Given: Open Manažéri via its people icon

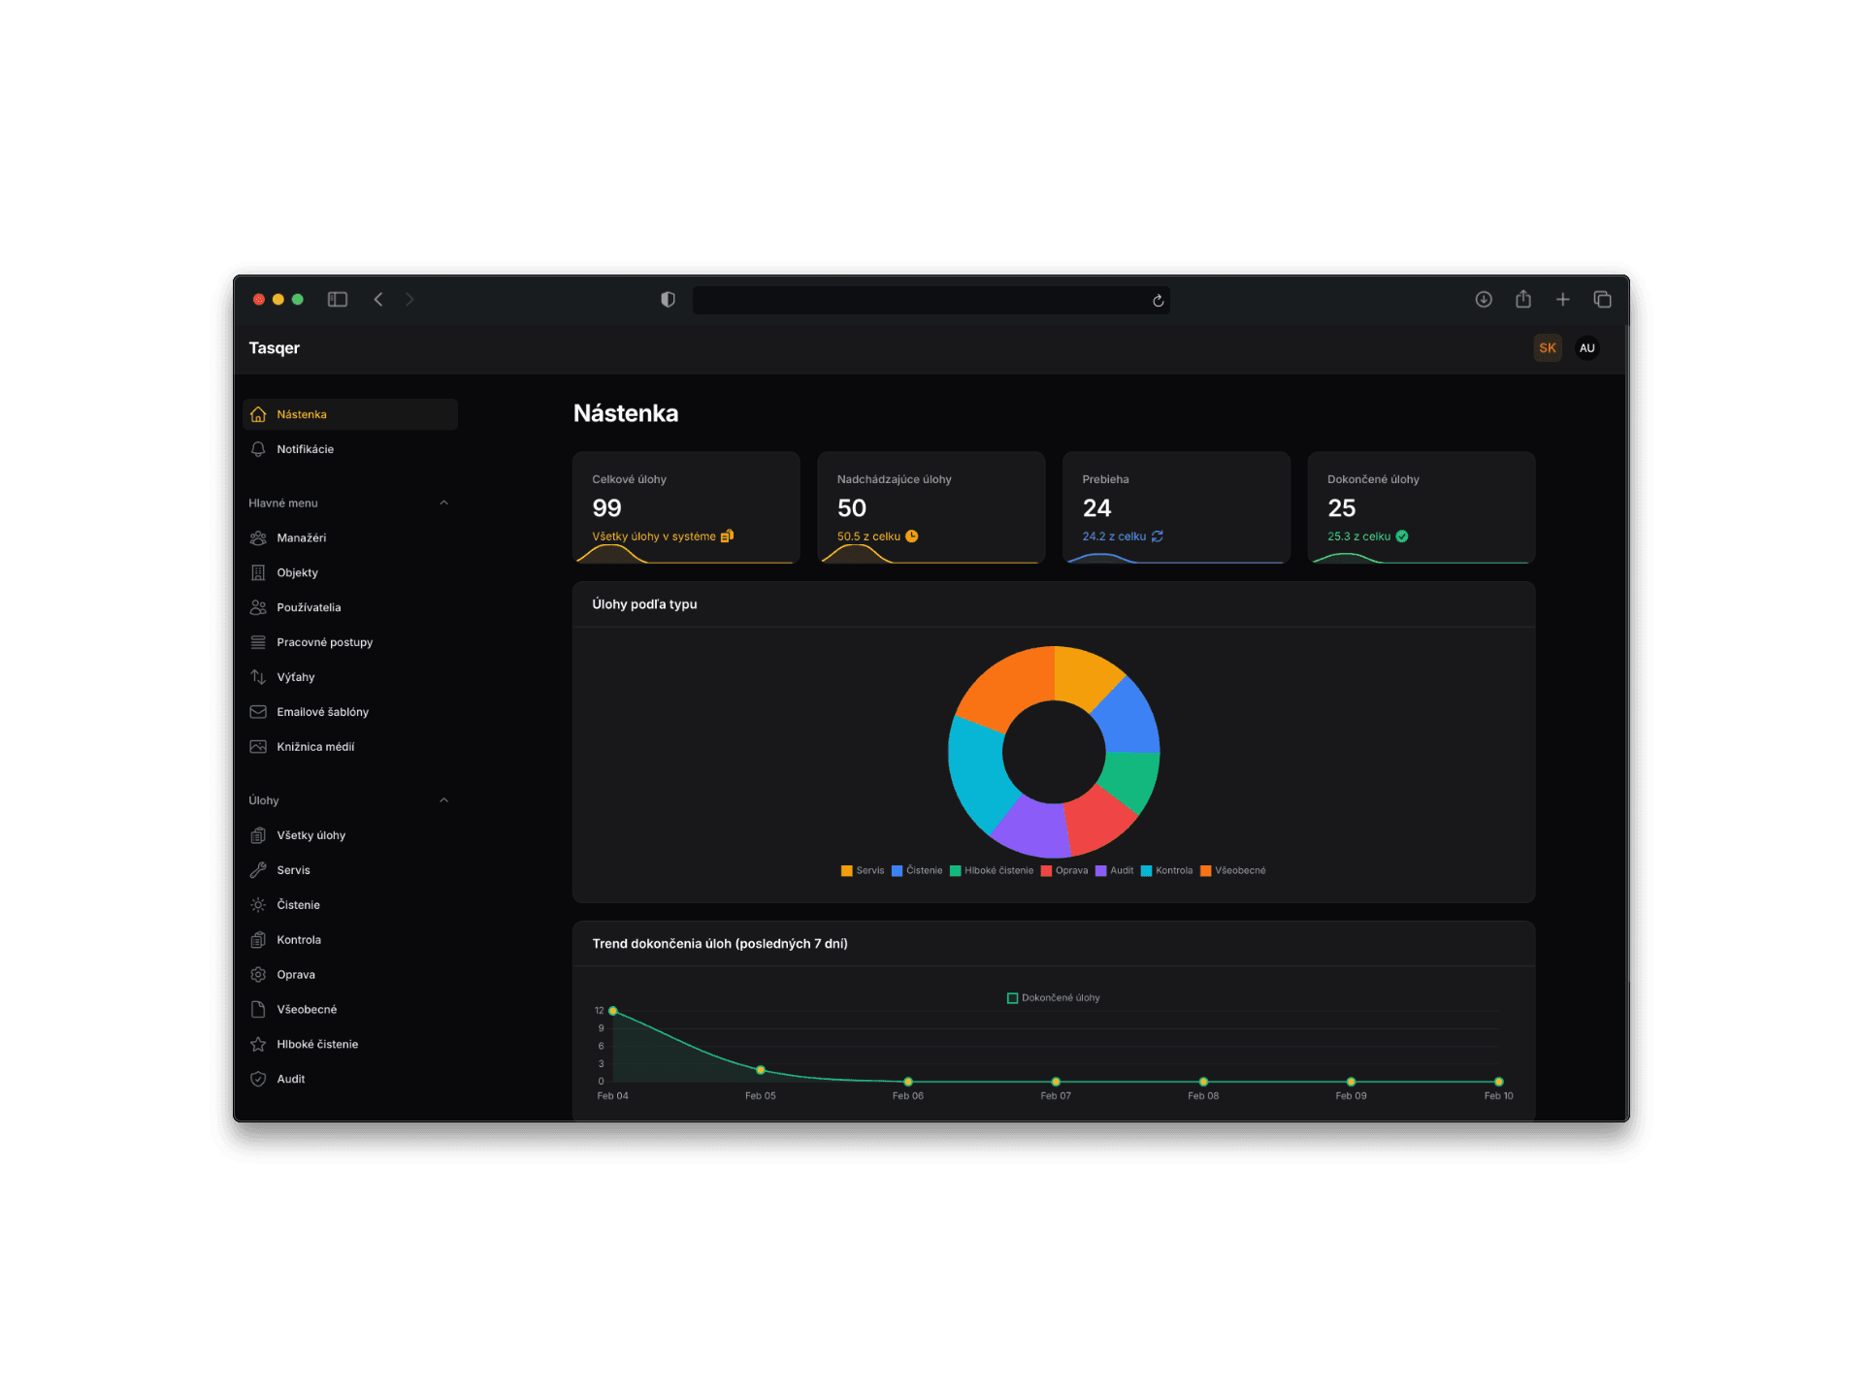Looking at the screenshot, I should click(258, 538).
